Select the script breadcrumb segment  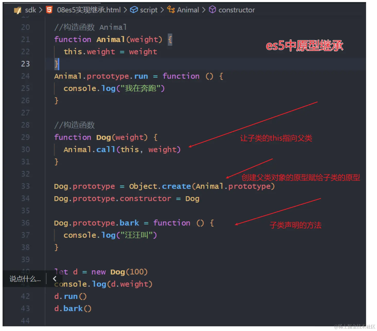148,10
